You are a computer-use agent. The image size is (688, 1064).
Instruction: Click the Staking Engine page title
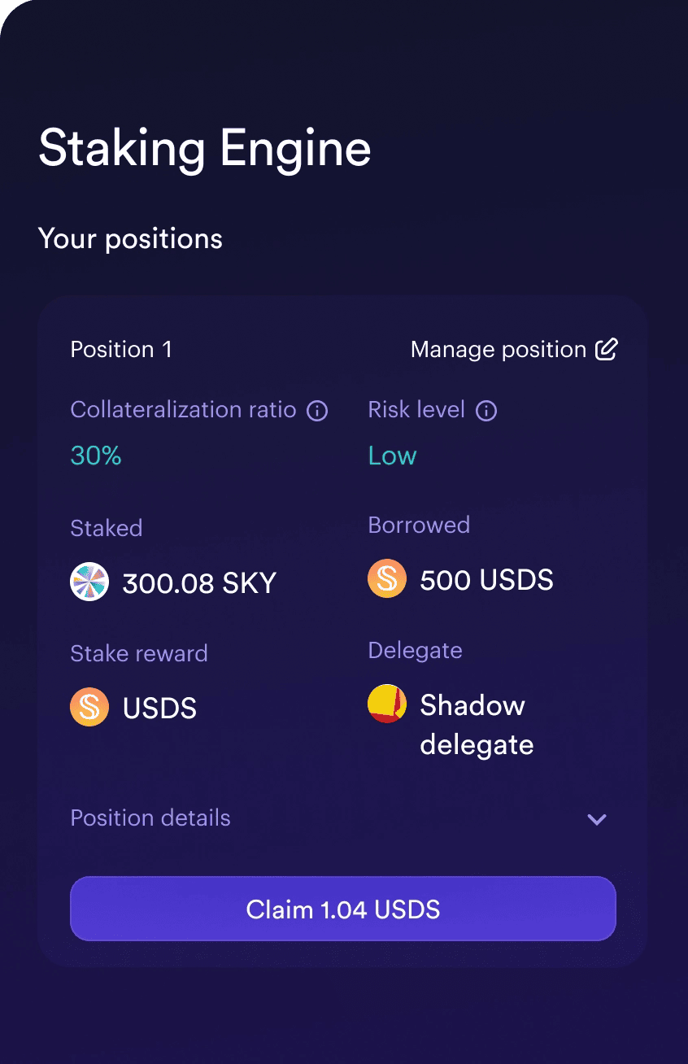(x=205, y=149)
